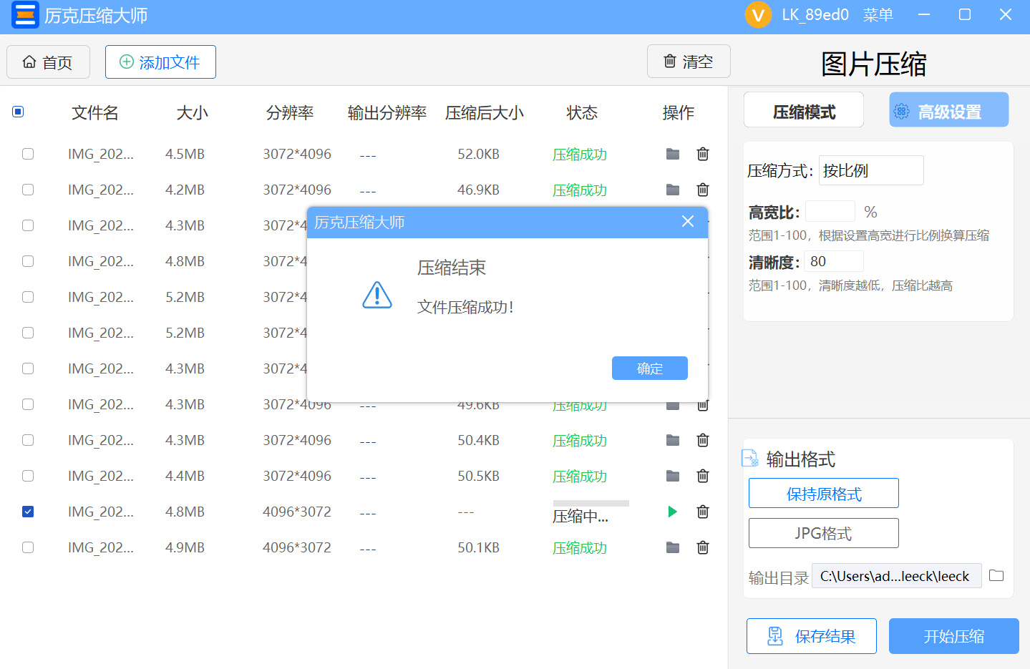Delete the row with 50.1KB result
This screenshot has width=1030, height=669.
point(703,547)
